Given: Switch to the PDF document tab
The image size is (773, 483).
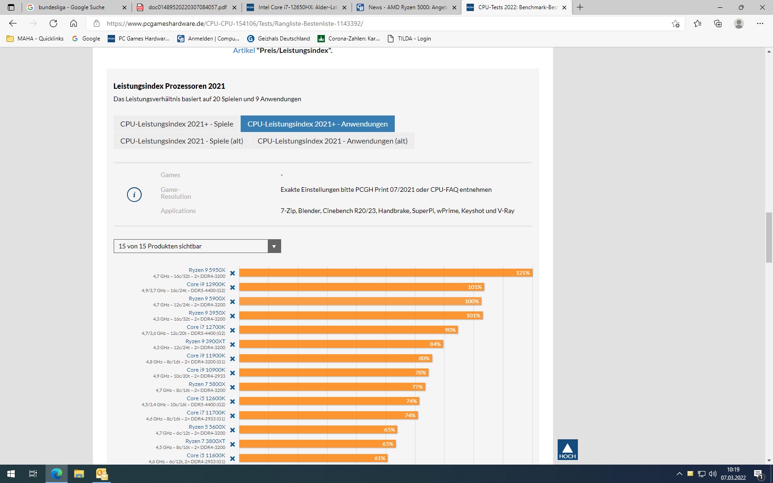Looking at the screenshot, I should click(187, 7).
